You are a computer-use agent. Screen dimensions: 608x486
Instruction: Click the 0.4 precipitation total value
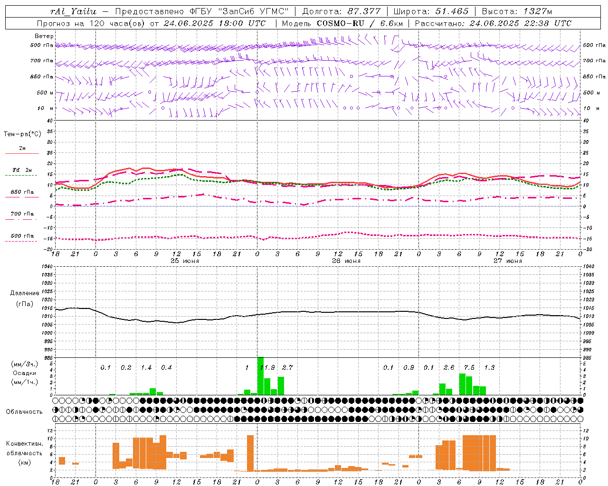point(166,367)
